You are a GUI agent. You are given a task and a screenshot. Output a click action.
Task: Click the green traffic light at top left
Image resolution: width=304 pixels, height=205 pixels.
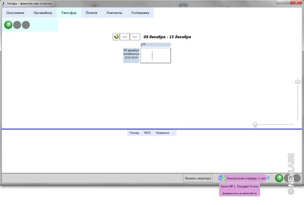[8, 25]
